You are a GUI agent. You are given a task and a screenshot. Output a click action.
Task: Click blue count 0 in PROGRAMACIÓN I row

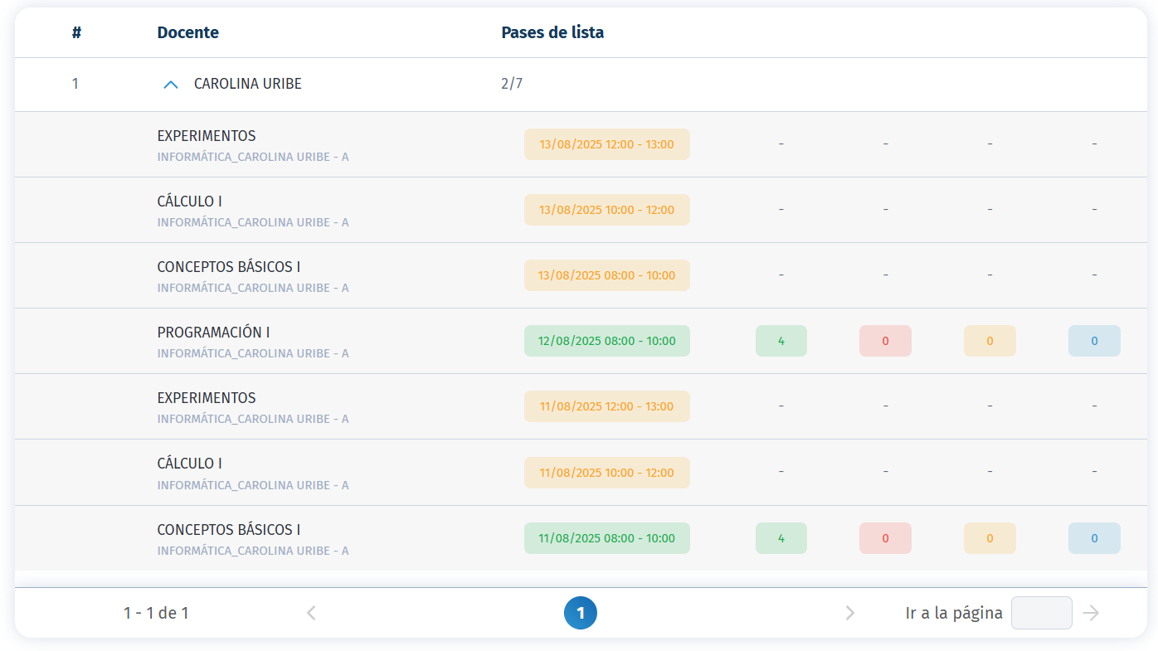tap(1094, 341)
